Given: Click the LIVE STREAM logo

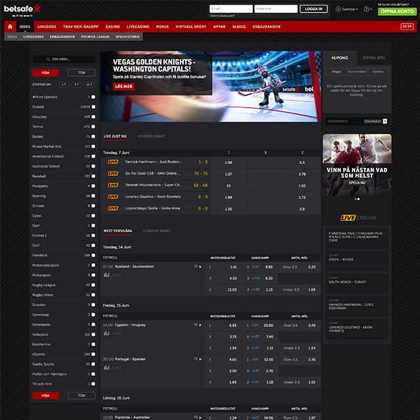Looking at the screenshot, I should click(358, 218).
